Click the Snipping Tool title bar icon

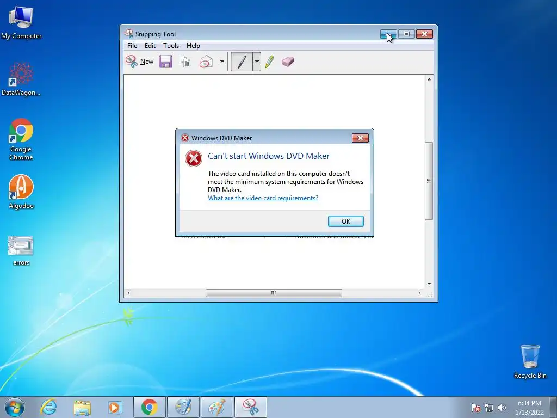tap(129, 34)
